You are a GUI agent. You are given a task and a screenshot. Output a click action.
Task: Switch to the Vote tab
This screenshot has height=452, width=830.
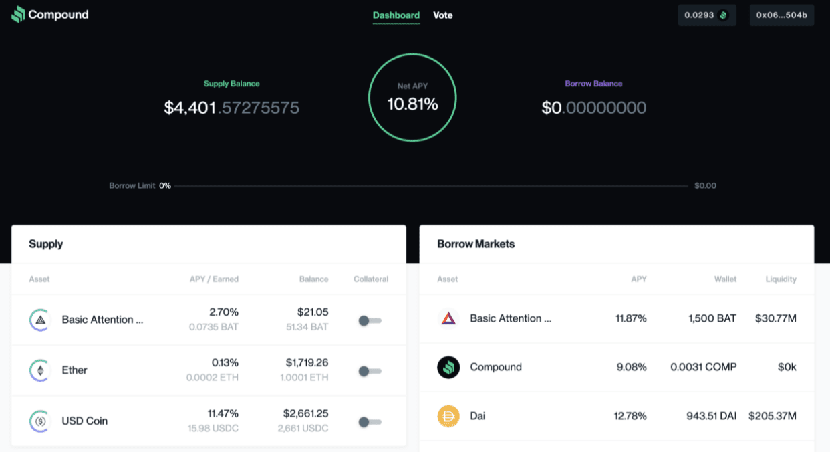point(442,15)
